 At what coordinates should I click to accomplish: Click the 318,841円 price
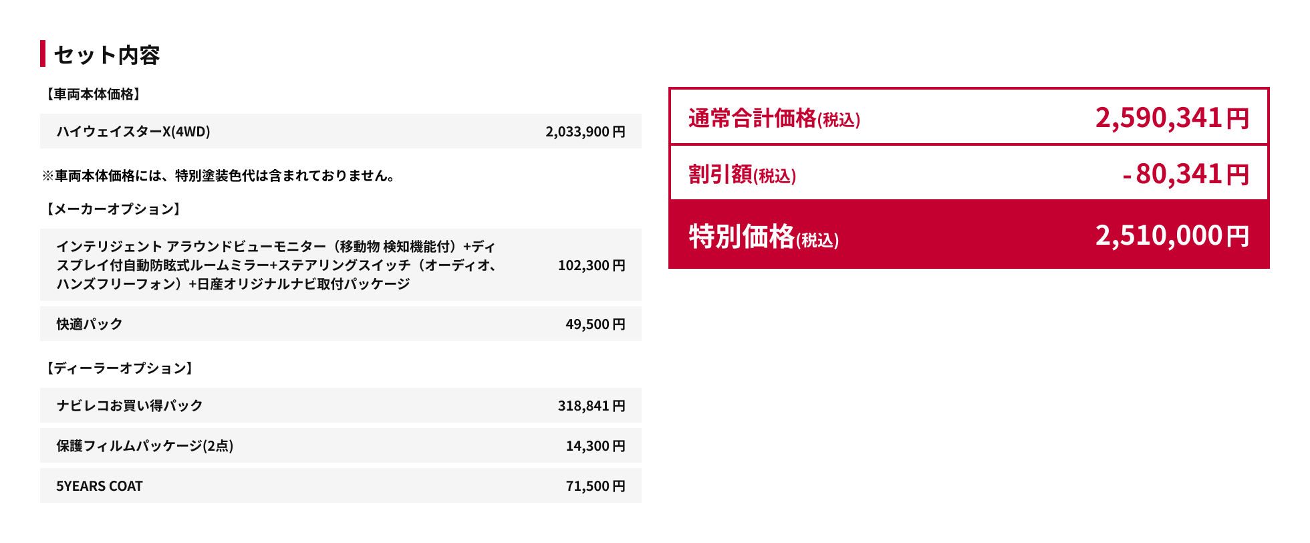point(591,406)
